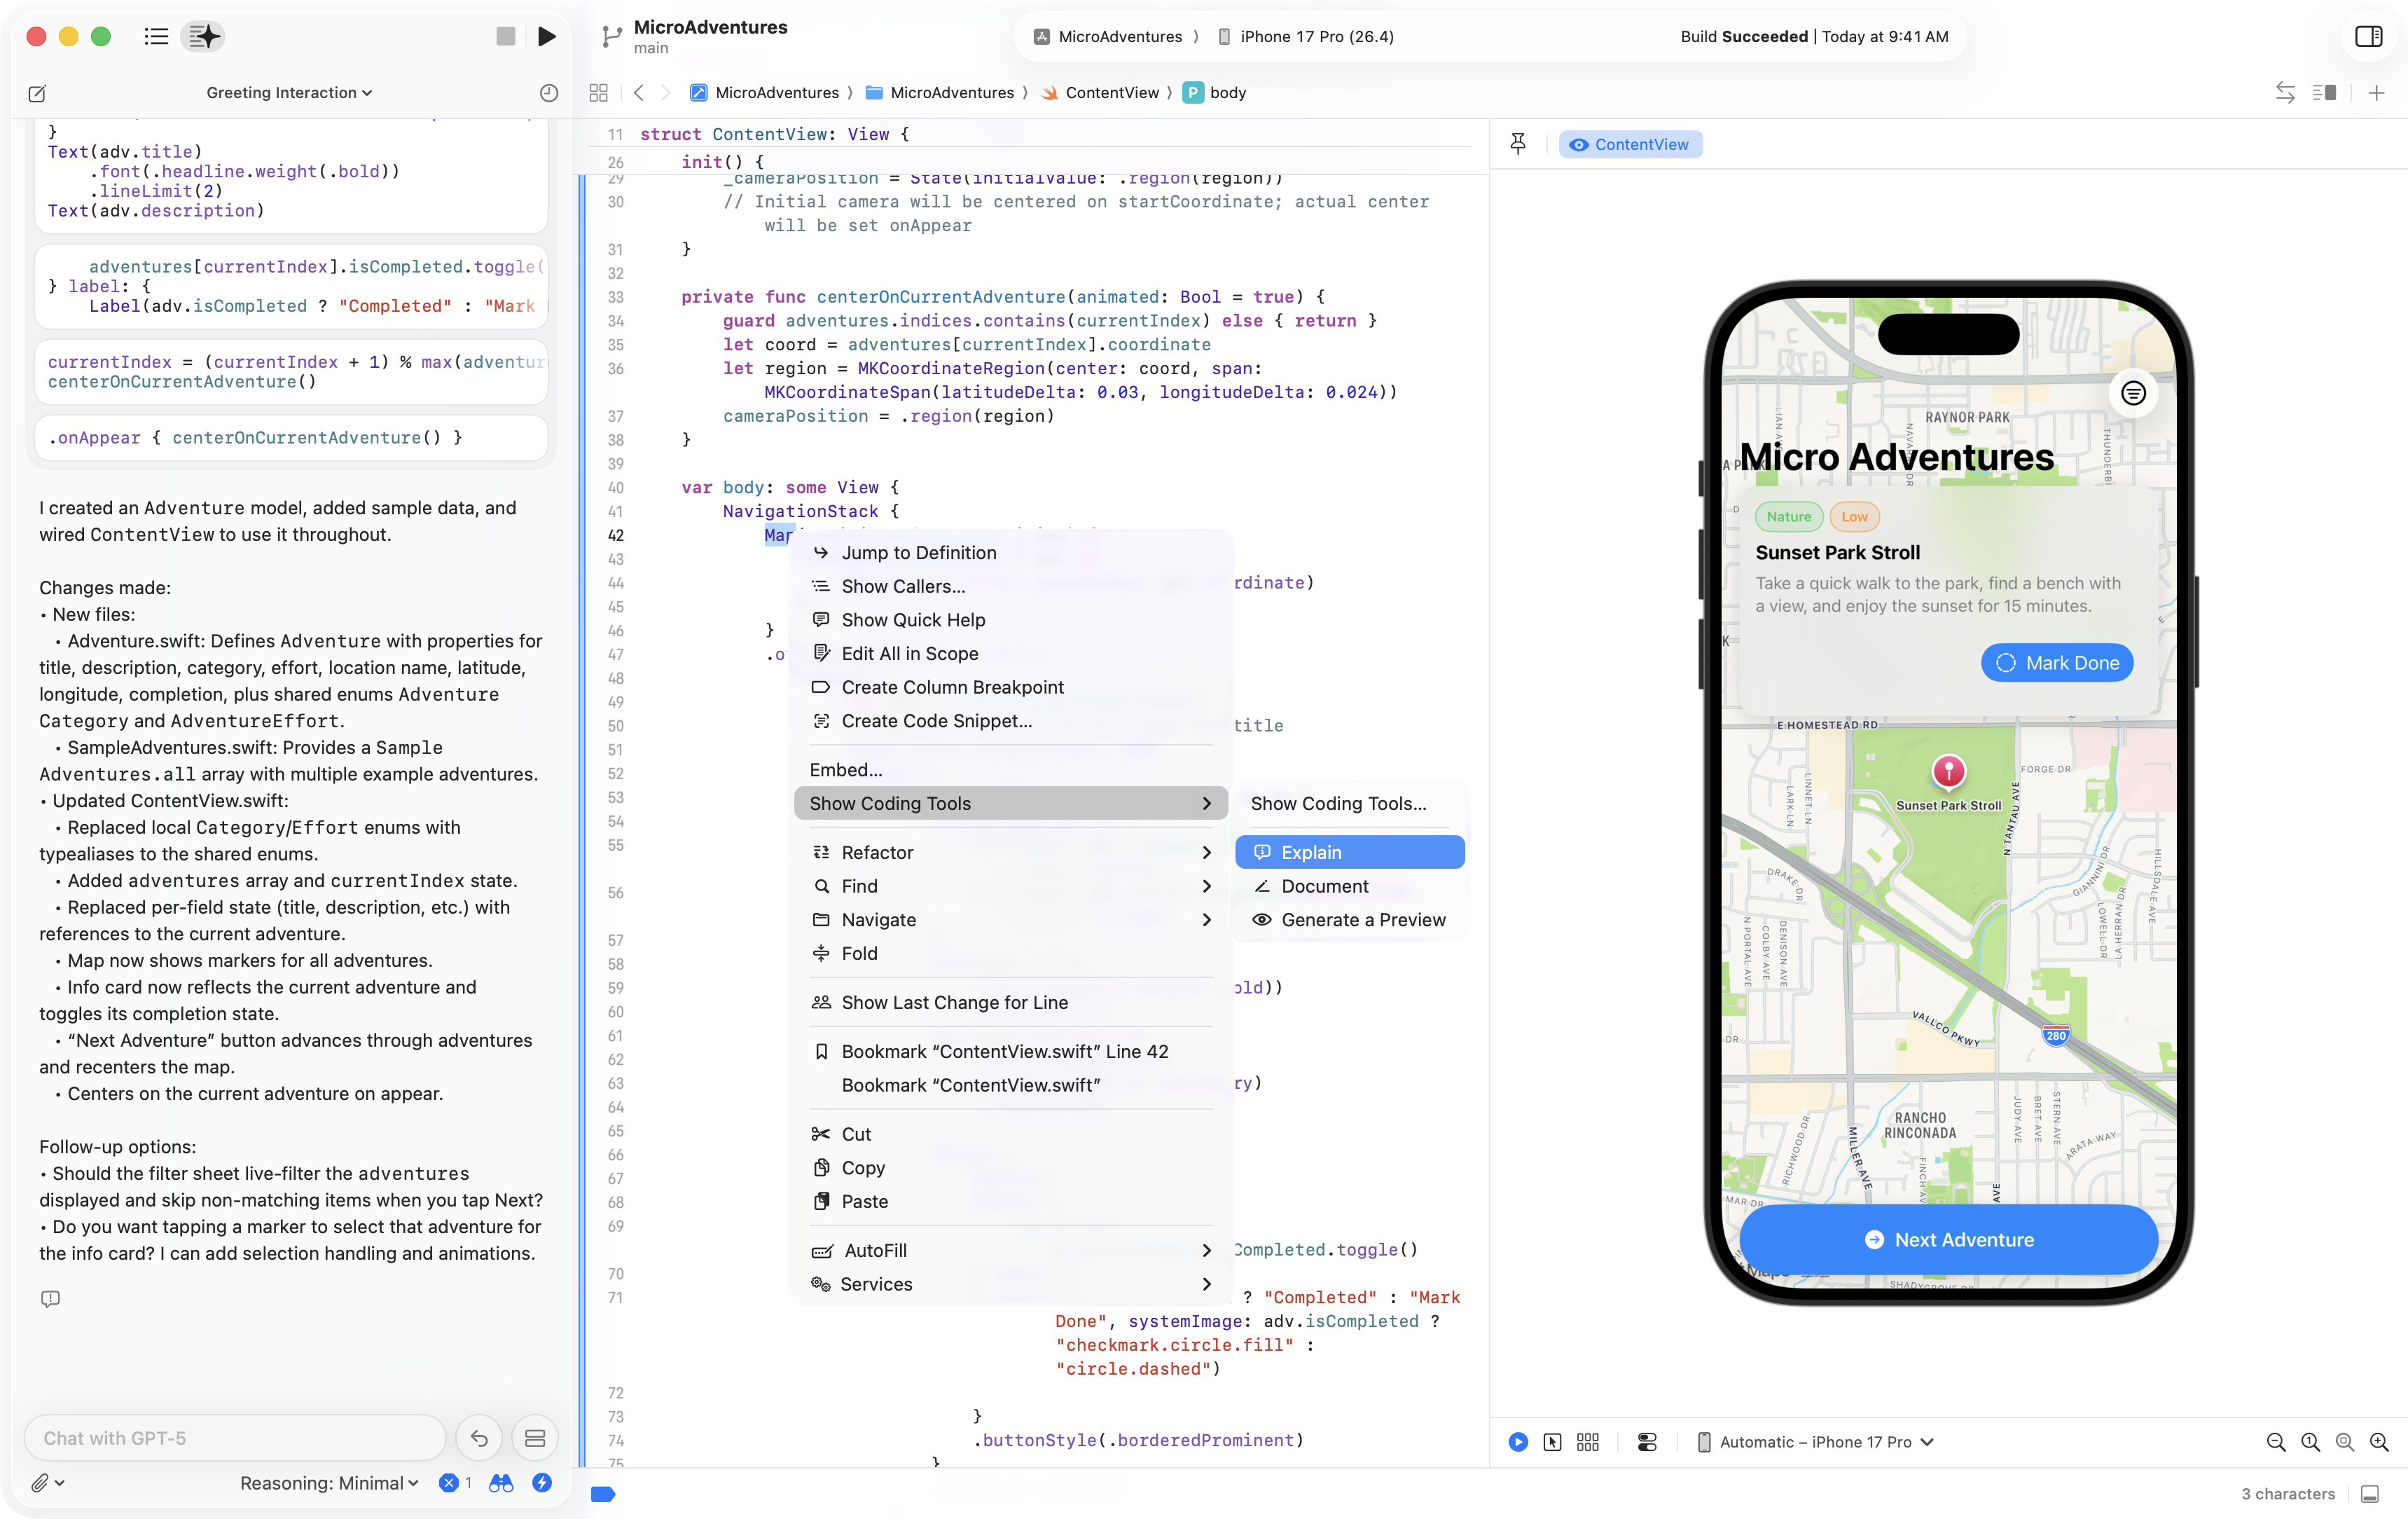Toggle code review arrows icon

pos(2285,93)
